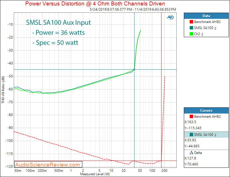The width and height of the screenshot is (230, 177).
Task: Click the green Ch2 swatch in Data legend
Action: click(191, 34)
